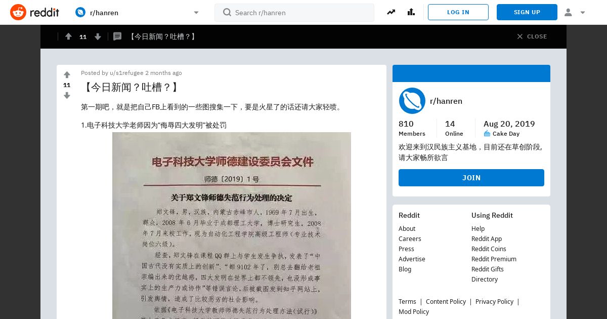
Task: Click the main post heading 【今日新闻？吐槽？】
Action: pyautogui.click(x=131, y=87)
